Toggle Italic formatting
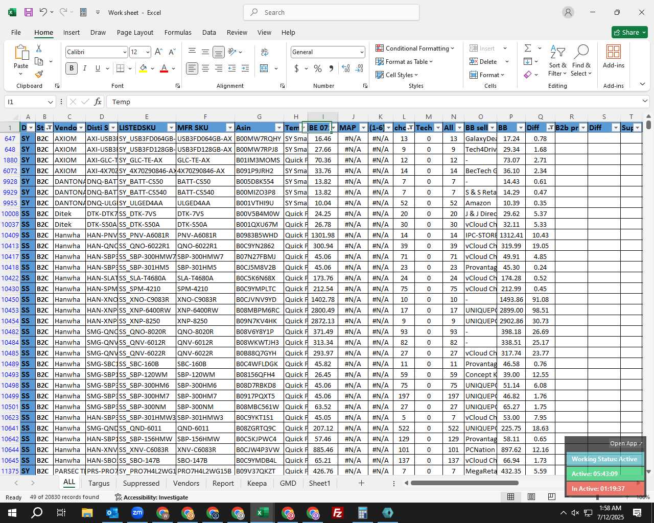This screenshot has height=523, width=654. pyautogui.click(x=84, y=68)
